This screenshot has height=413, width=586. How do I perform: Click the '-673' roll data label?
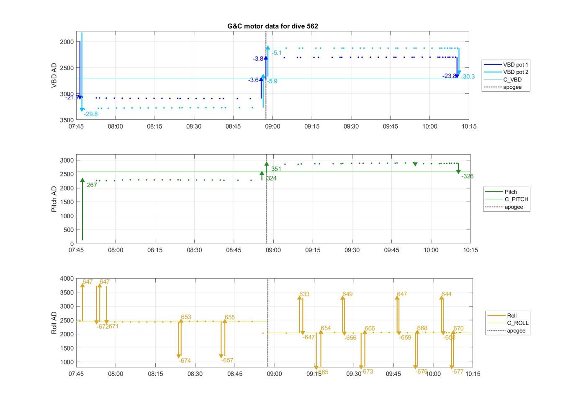point(367,372)
